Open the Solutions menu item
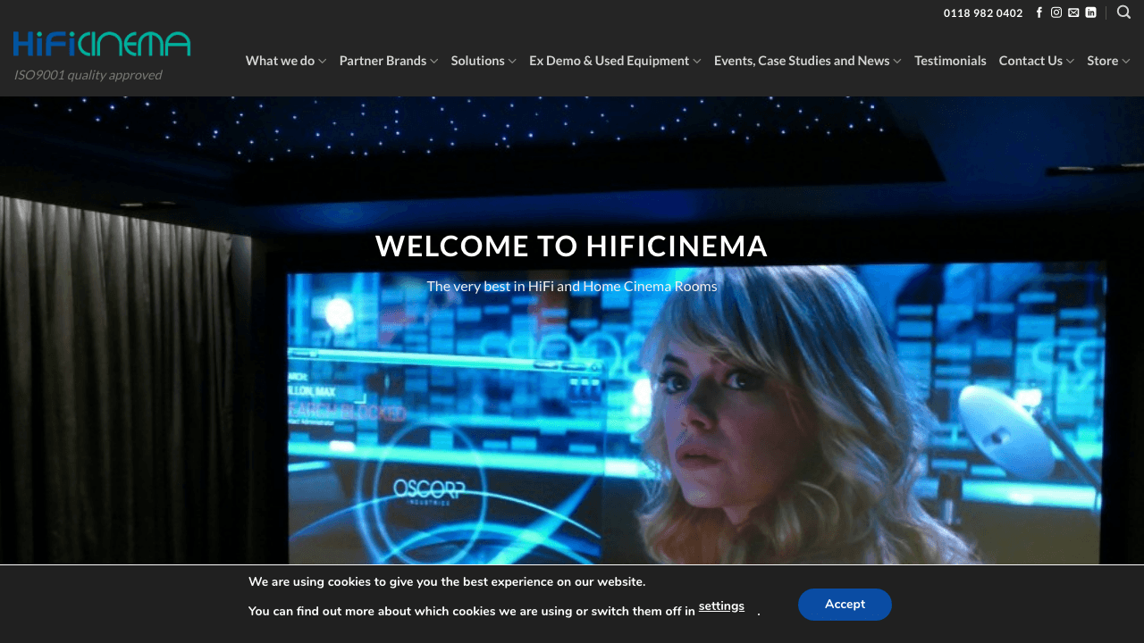Image resolution: width=1144 pixels, height=643 pixels. pyautogui.click(x=477, y=61)
